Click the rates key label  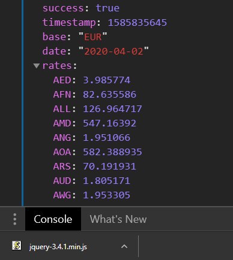point(57,66)
